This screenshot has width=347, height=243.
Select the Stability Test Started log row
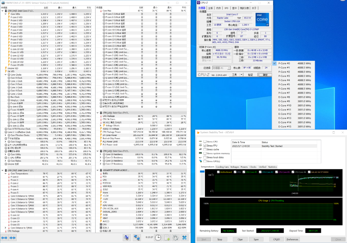click(x=274, y=146)
